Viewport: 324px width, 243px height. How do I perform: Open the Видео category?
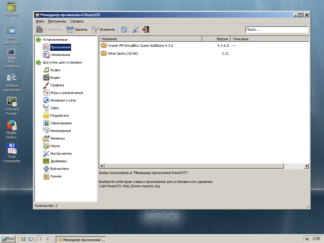pyautogui.click(x=55, y=78)
